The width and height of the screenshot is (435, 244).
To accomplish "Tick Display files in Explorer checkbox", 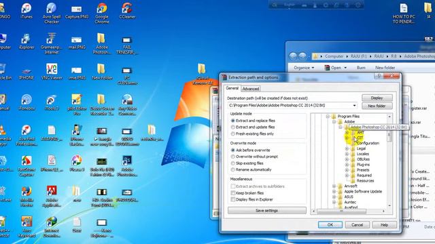I will pos(233,199).
